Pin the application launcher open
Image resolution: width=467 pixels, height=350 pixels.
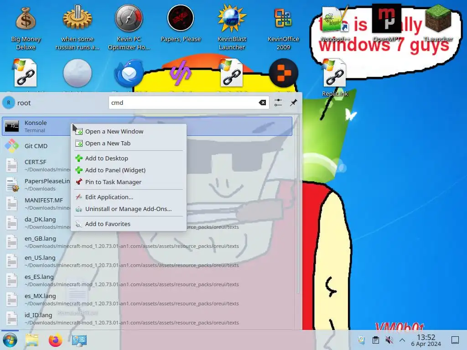tap(294, 103)
